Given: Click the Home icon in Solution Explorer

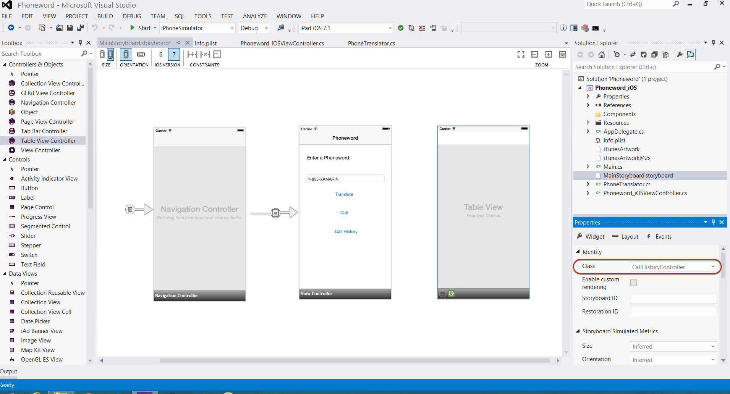Looking at the screenshot, I should 602,55.
